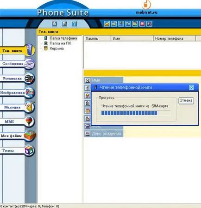This screenshot has height=208, width=201.
Task: Open the Melodies saxophone icon
Action: click(x=30, y=107)
